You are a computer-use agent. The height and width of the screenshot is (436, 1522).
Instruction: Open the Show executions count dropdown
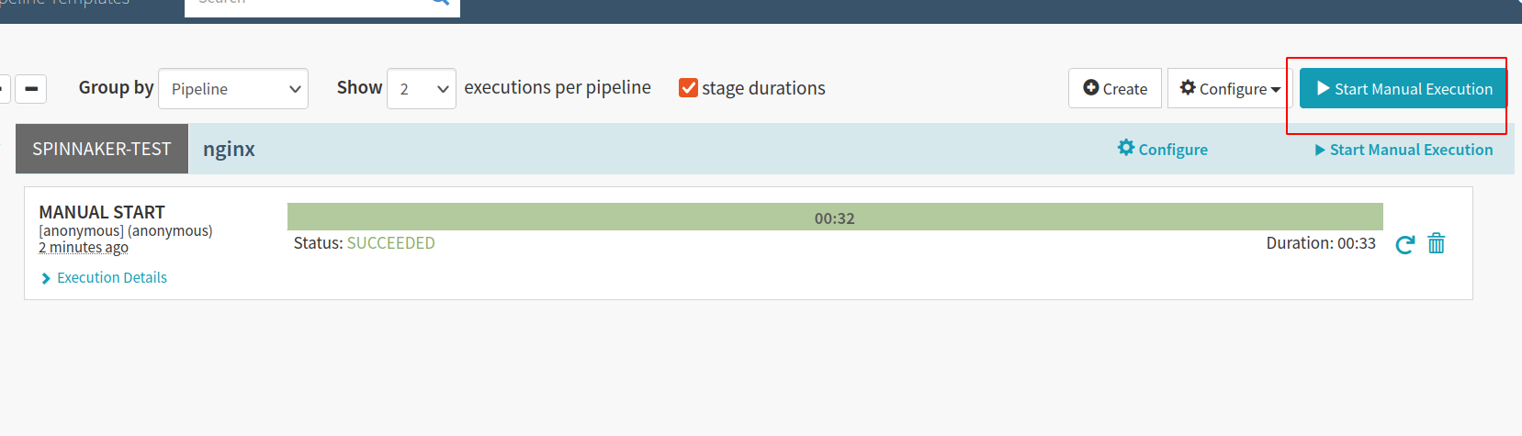coord(422,89)
